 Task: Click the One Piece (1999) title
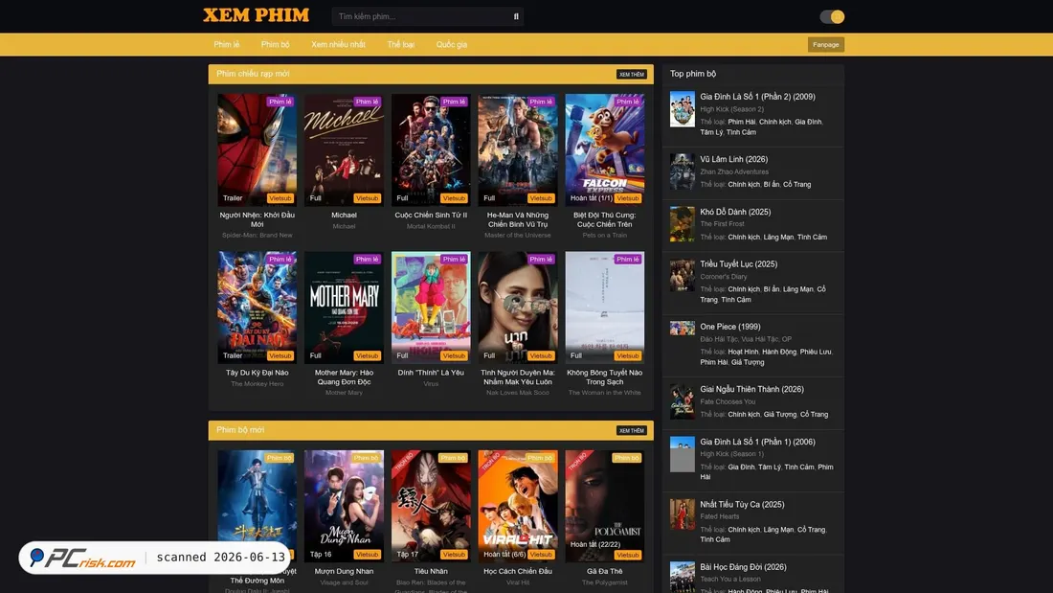(x=730, y=327)
